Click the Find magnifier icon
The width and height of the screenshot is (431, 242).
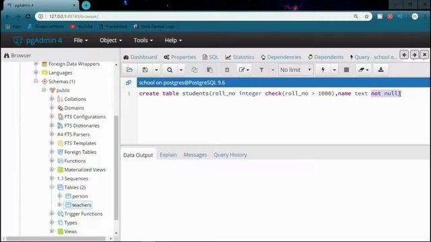(170, 70)
